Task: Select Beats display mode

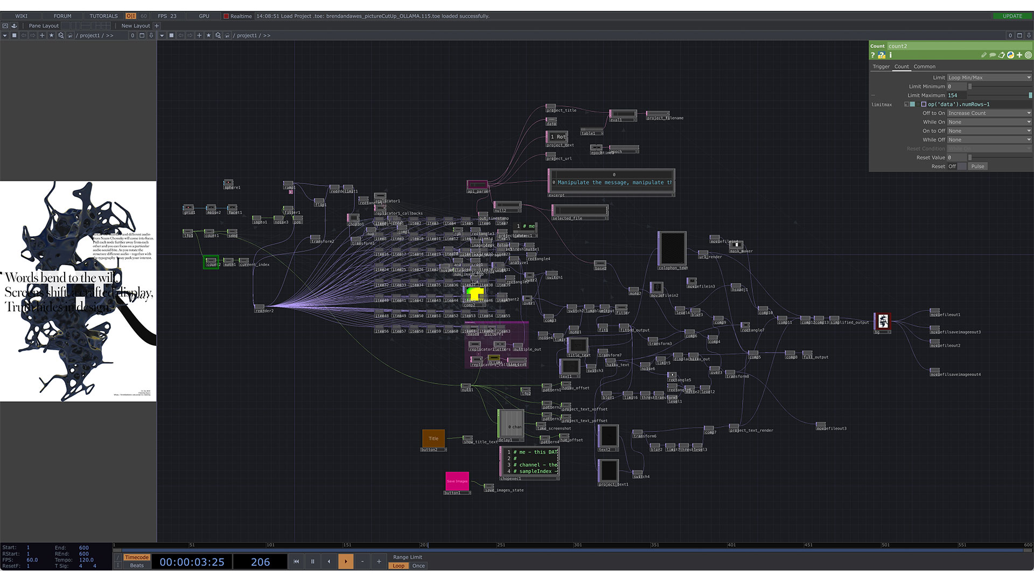Action: (137, 565)
